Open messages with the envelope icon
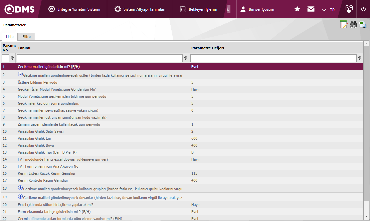Screen dimensions: 370x221 pos(311,9)
